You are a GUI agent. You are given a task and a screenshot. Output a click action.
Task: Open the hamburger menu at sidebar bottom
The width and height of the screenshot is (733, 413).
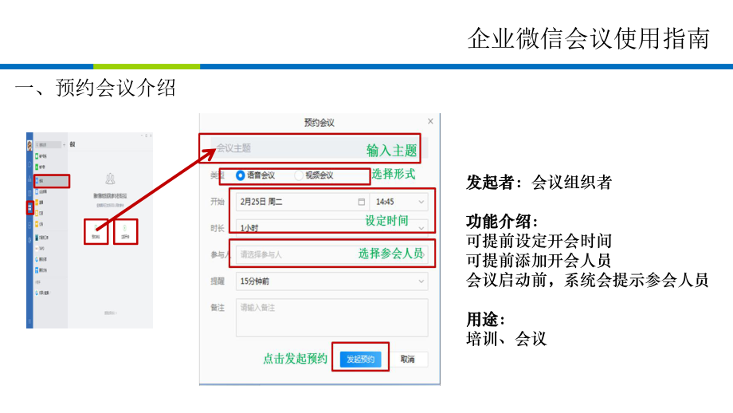(x=29, y=322)
